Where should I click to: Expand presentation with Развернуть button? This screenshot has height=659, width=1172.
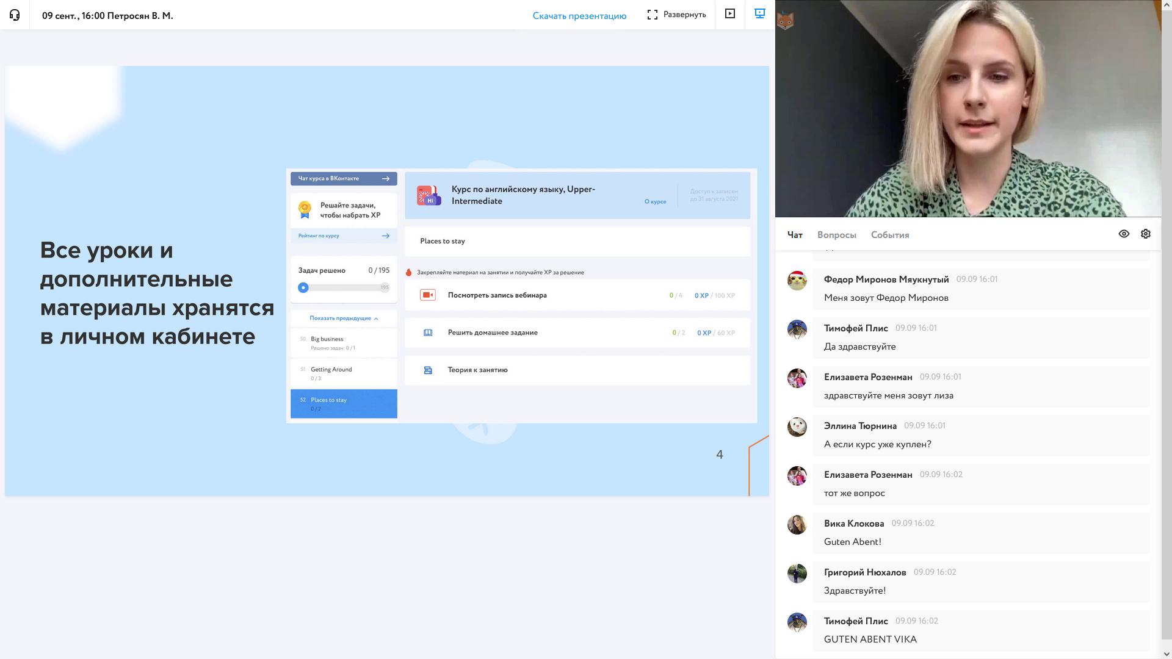676,15
